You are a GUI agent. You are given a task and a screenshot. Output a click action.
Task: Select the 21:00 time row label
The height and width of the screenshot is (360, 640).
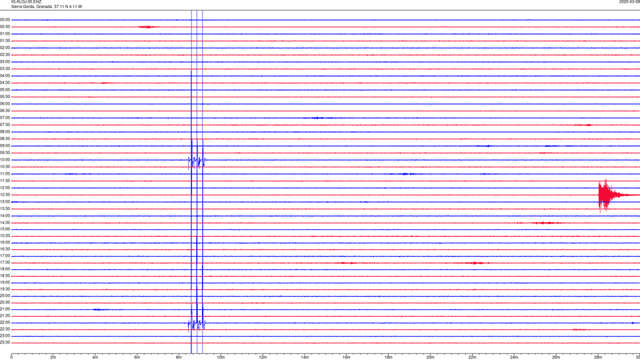click(5, 309)
